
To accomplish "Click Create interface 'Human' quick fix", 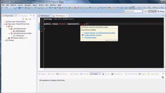I will 93,35.
